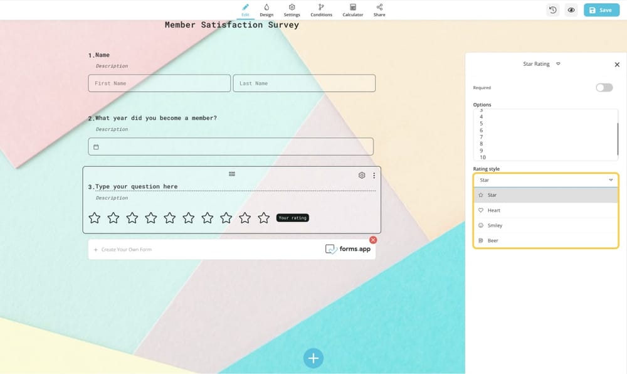Click the gear icon on question 3

tap(362, 176)
